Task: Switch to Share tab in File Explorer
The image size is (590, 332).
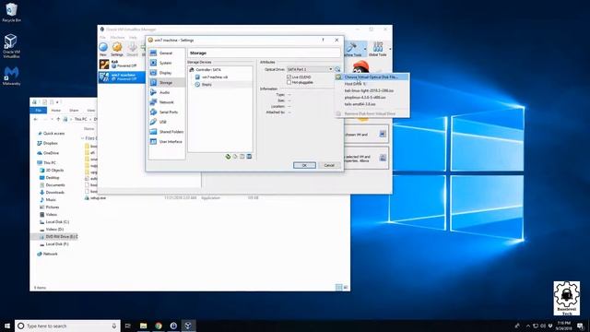Action: pos(74,111)
